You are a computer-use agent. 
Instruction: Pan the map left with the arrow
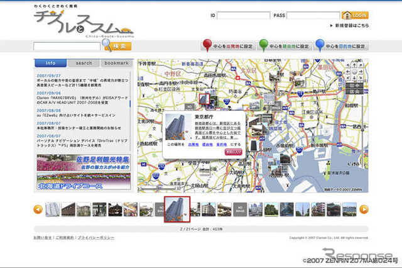[x=348, y=72]
